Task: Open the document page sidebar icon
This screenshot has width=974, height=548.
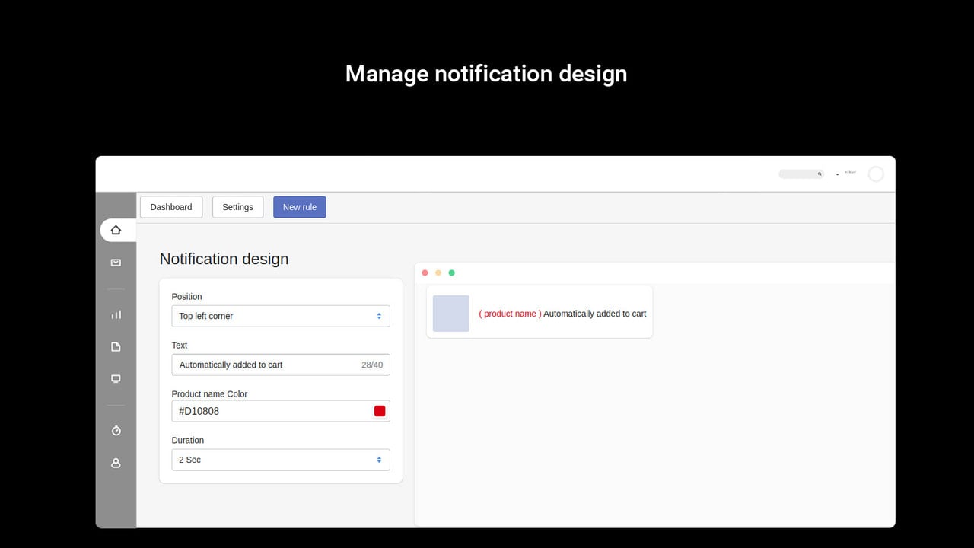Action: 116,347
